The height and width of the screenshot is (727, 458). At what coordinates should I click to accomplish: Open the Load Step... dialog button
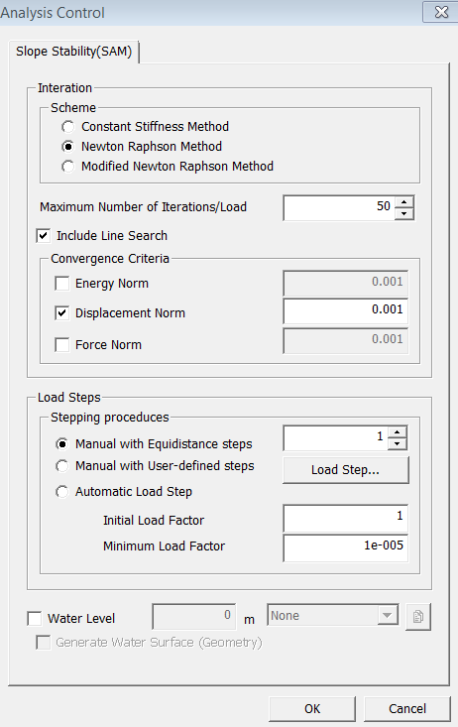(x=345, y=470)
